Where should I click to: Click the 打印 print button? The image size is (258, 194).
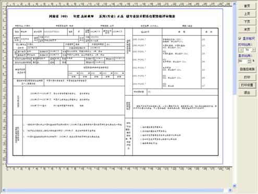(247, 77)
